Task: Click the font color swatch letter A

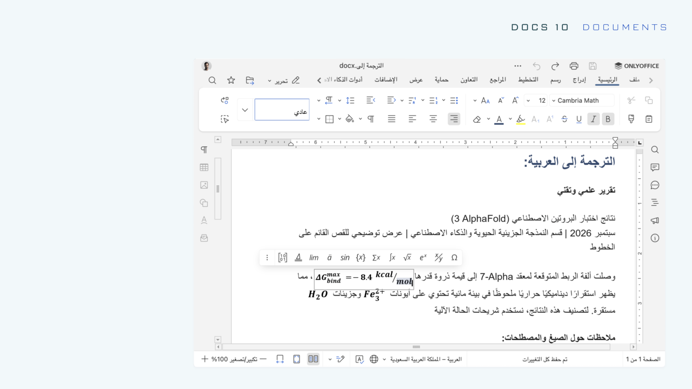Action: (499, 119)
